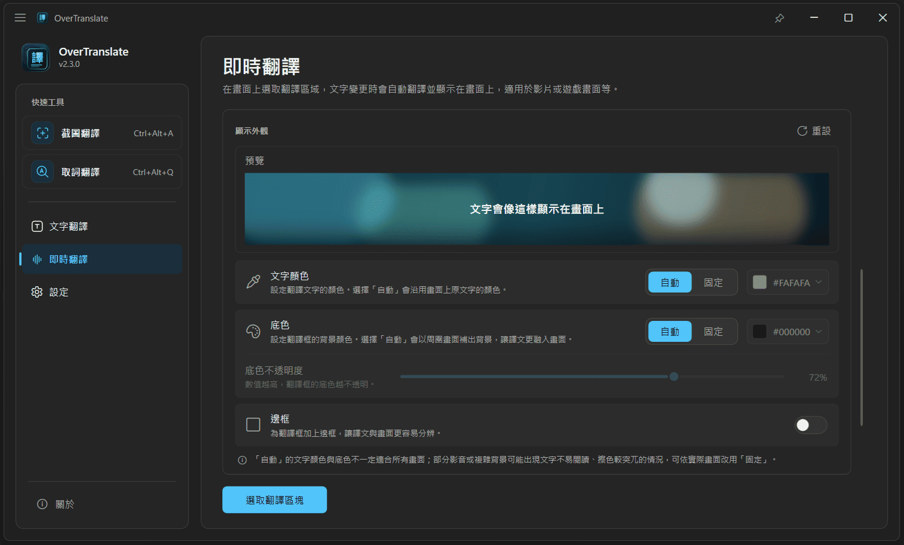The image size is (904, 545).
Task: Click the v2.3.0 version text
Action: pos(69,65)
